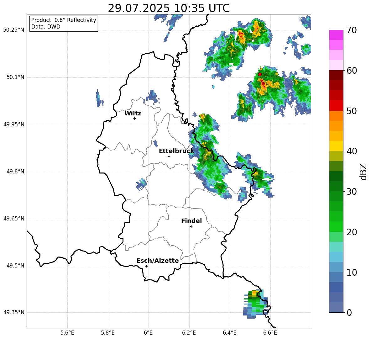Click the 5.6°E longitude label
The width and height of the screenshot is (371, 339).
[67, 333]
